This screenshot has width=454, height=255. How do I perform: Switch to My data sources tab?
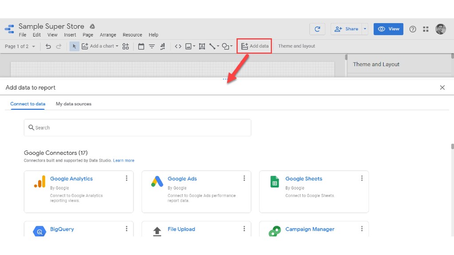[74, 104]
